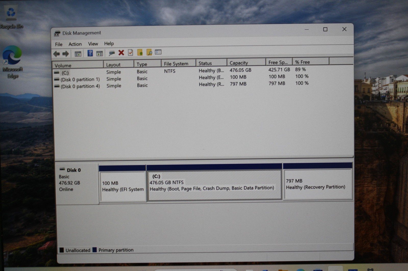Click the Properties checkmark page icon
408x271 pixels.
(130, 52)
